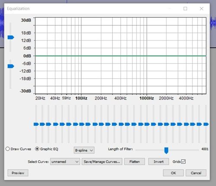Cancel the Equalization dialog
The width and height of the screenshot is (216, 186).
pyautogui.click(x=196, y=173)
